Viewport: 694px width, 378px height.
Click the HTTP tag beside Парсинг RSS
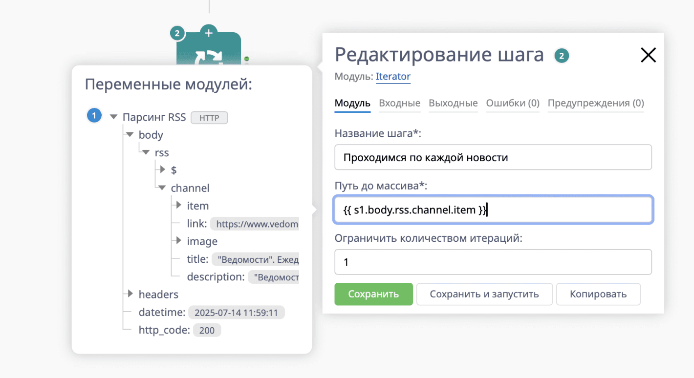coord(209,117)
